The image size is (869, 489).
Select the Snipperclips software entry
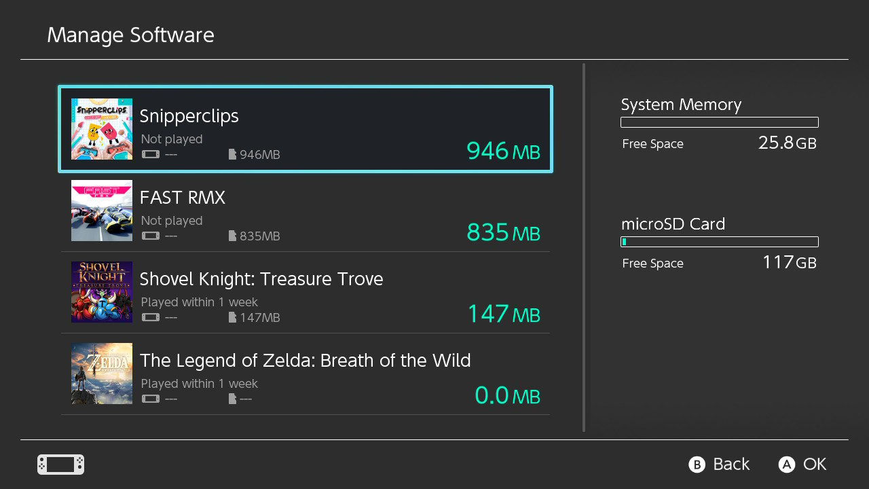pyautogui.click(x=306, y=129)
